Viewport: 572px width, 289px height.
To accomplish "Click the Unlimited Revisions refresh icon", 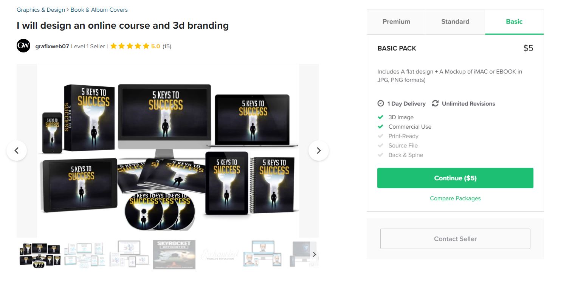I will [x=435, y=103].
